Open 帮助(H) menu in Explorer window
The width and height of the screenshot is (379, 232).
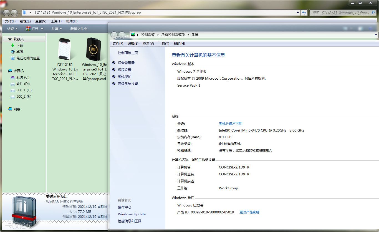[72, 21]
